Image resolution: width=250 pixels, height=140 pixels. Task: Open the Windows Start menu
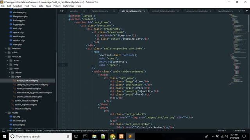click(4, 136)
